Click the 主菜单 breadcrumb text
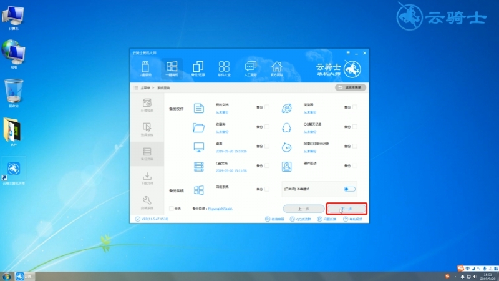The width and height of the screenshot is (499, 281). click(x=145, y=87)
